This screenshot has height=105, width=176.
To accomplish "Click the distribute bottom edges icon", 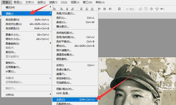I will pyautogui.click(x=92, y=9).
